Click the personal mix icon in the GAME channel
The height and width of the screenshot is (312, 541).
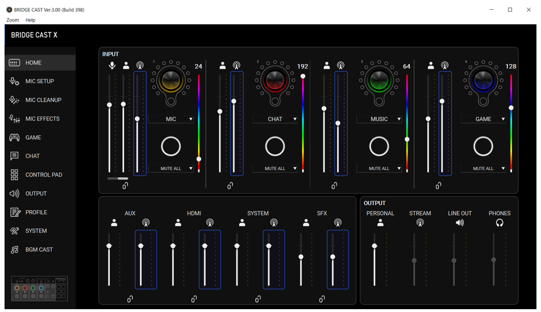click(x=431, y=65)
